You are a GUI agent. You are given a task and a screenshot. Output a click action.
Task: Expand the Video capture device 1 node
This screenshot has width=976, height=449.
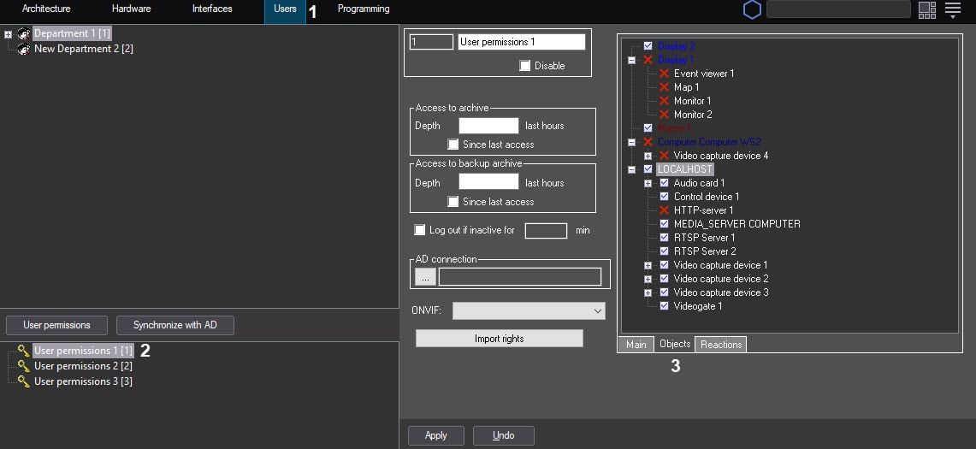pyautogui.click(x=648, y=266)
